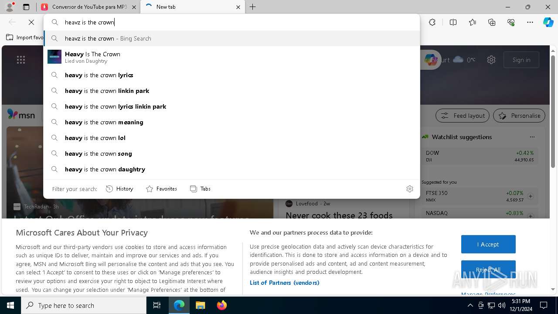
Task: Open Task View on taskbar
Action: (157, 305)
